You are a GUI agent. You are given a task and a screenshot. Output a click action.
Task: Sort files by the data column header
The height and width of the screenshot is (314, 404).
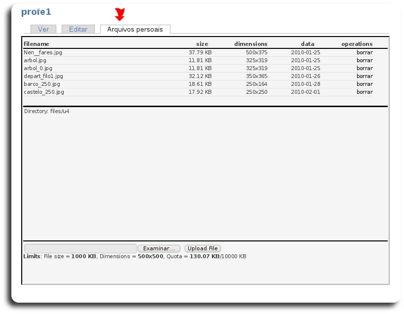click(x=307, y=44)
